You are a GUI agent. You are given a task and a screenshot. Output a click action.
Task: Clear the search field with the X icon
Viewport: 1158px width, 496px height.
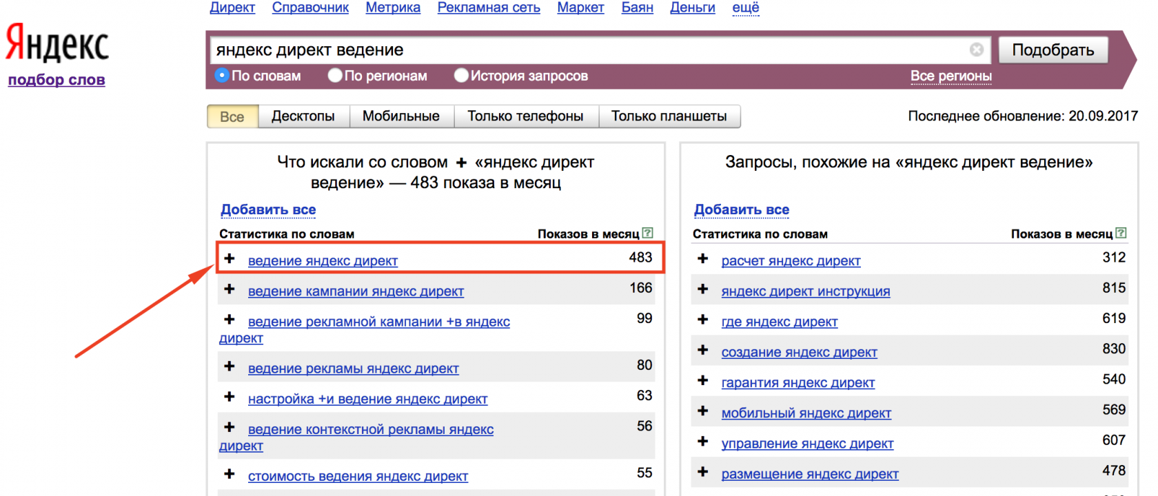977,50
